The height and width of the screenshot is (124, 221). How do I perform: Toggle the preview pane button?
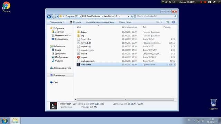tap(167, 22)
